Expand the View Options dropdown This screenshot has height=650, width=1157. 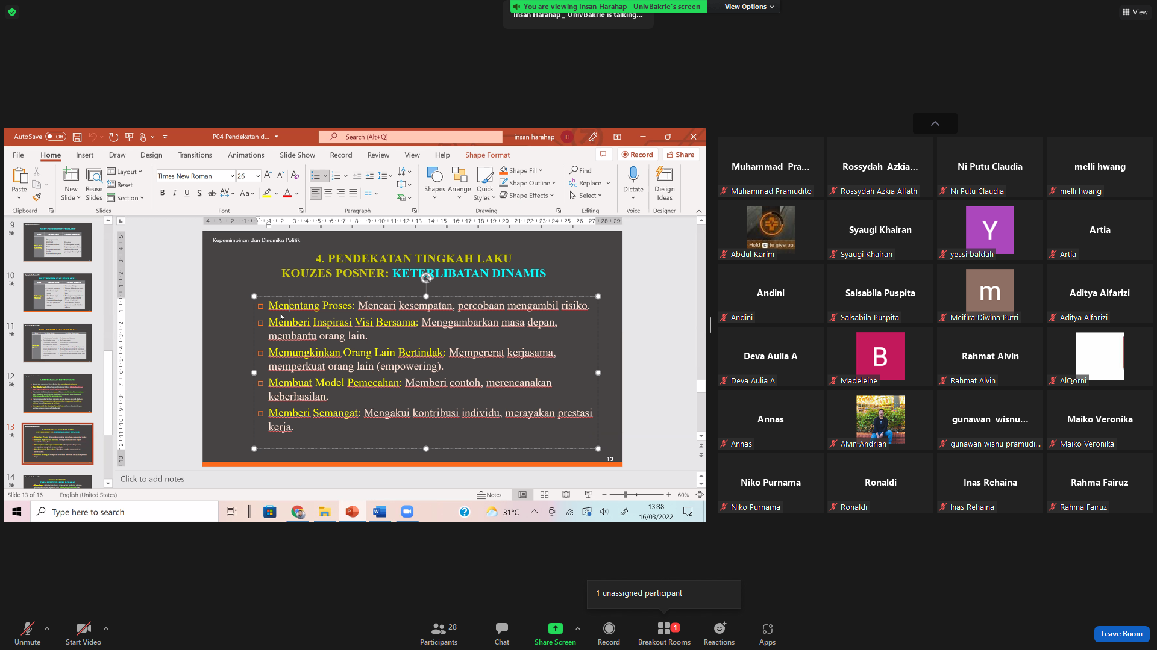pyautogui.click(x=749, y=7)
